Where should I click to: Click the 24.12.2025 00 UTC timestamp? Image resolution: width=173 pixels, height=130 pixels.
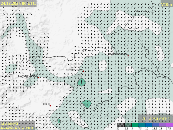pos(18,4)
